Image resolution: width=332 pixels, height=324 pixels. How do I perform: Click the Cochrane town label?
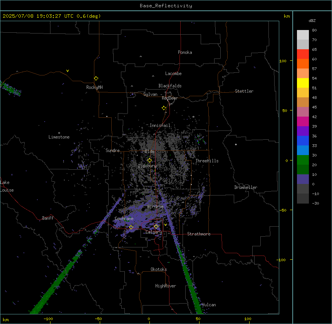click(124, 219)
